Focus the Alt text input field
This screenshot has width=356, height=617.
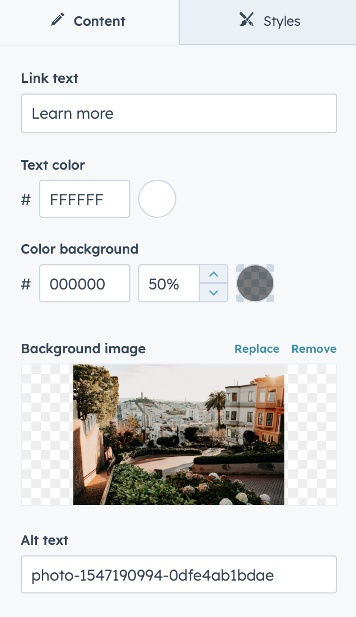pos(179,574)
